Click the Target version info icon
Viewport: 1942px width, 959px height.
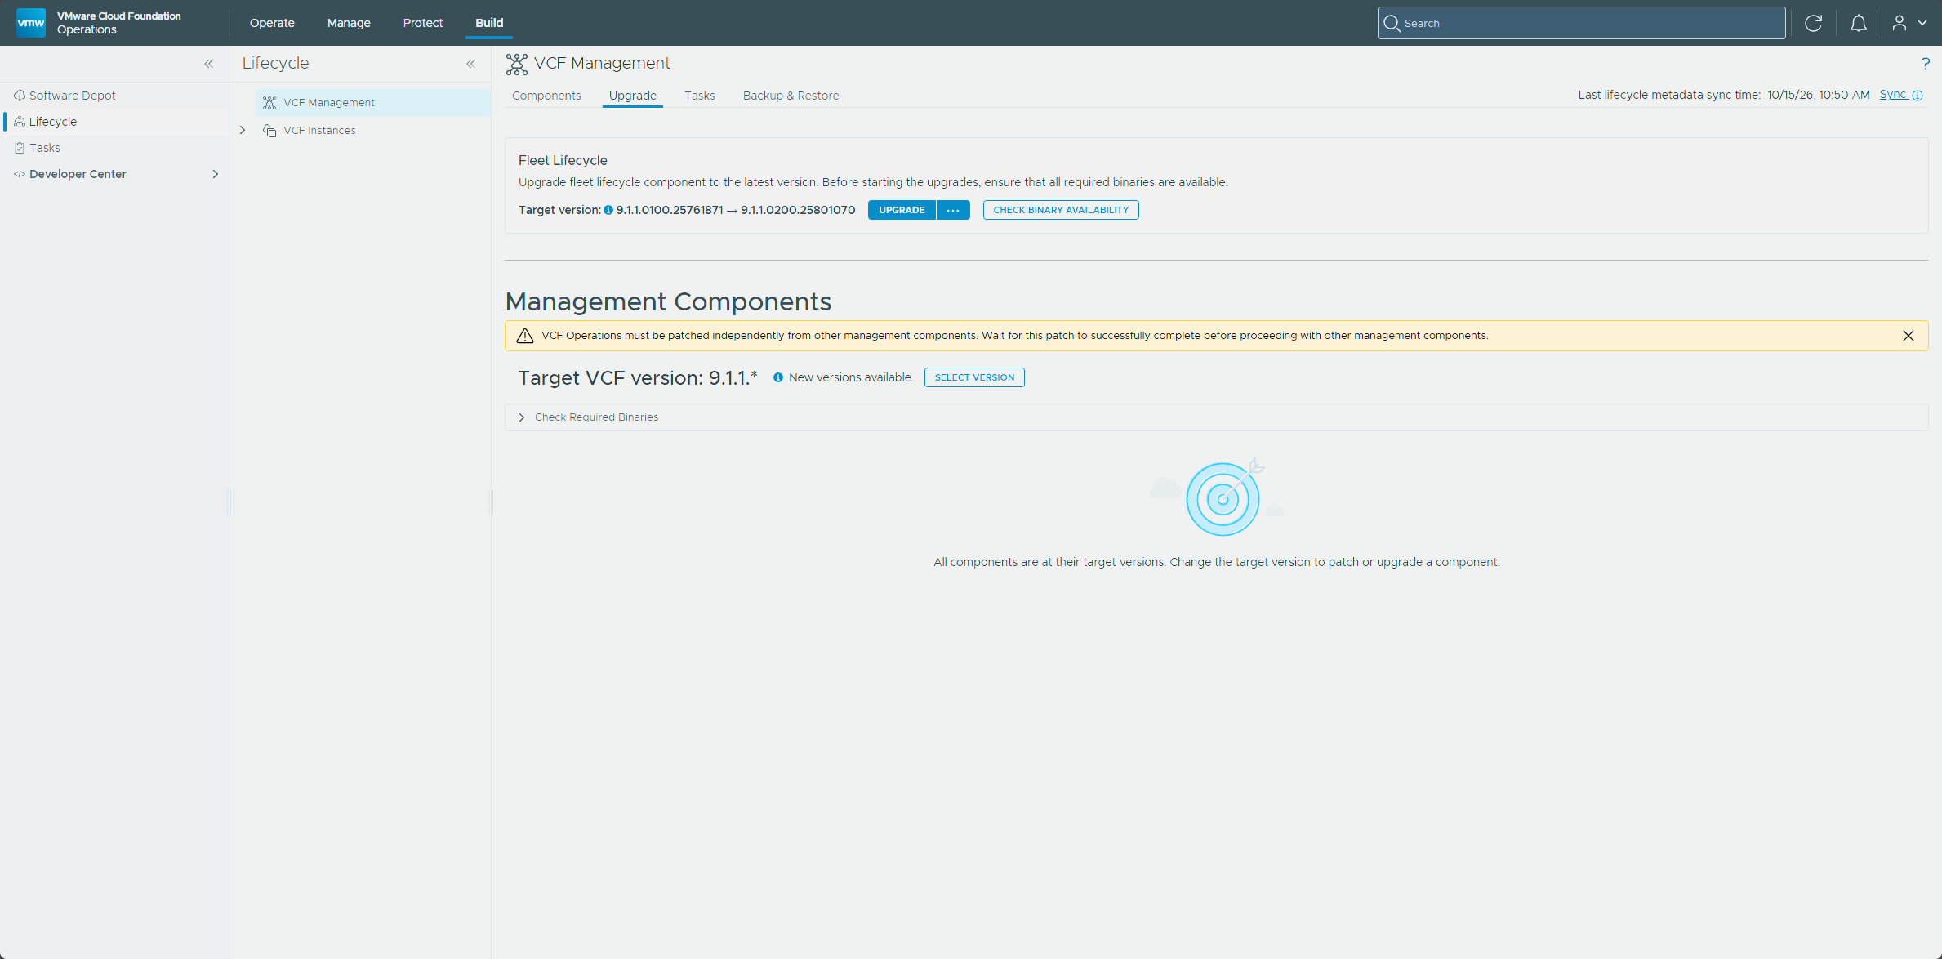[x=608, y=210]
